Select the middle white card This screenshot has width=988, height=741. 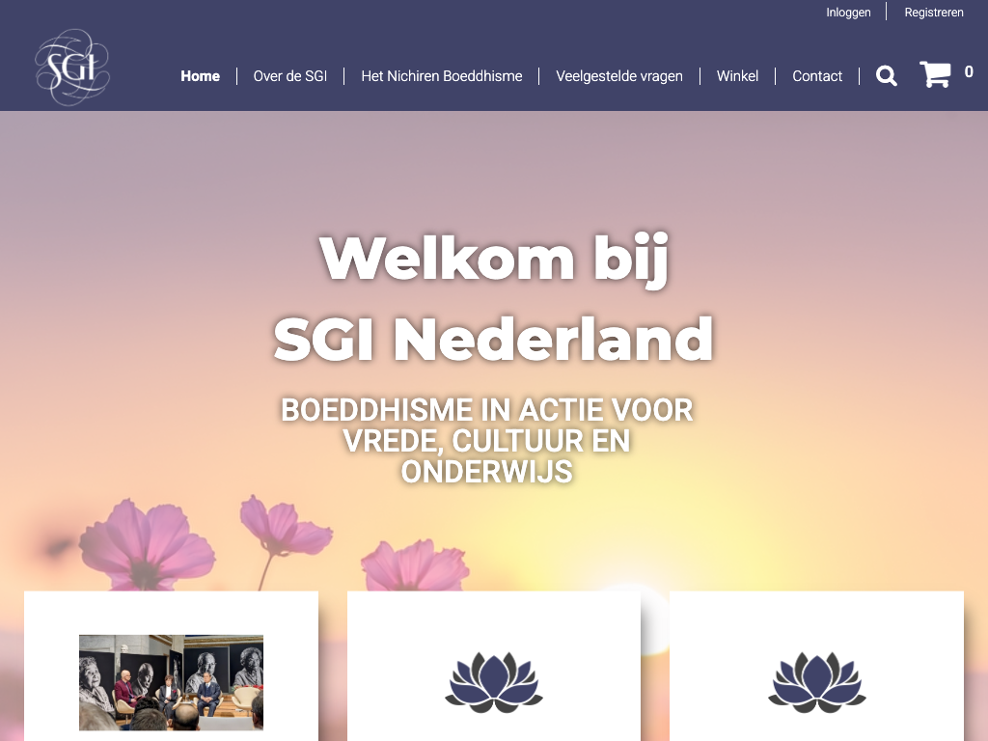coord(494,666)
